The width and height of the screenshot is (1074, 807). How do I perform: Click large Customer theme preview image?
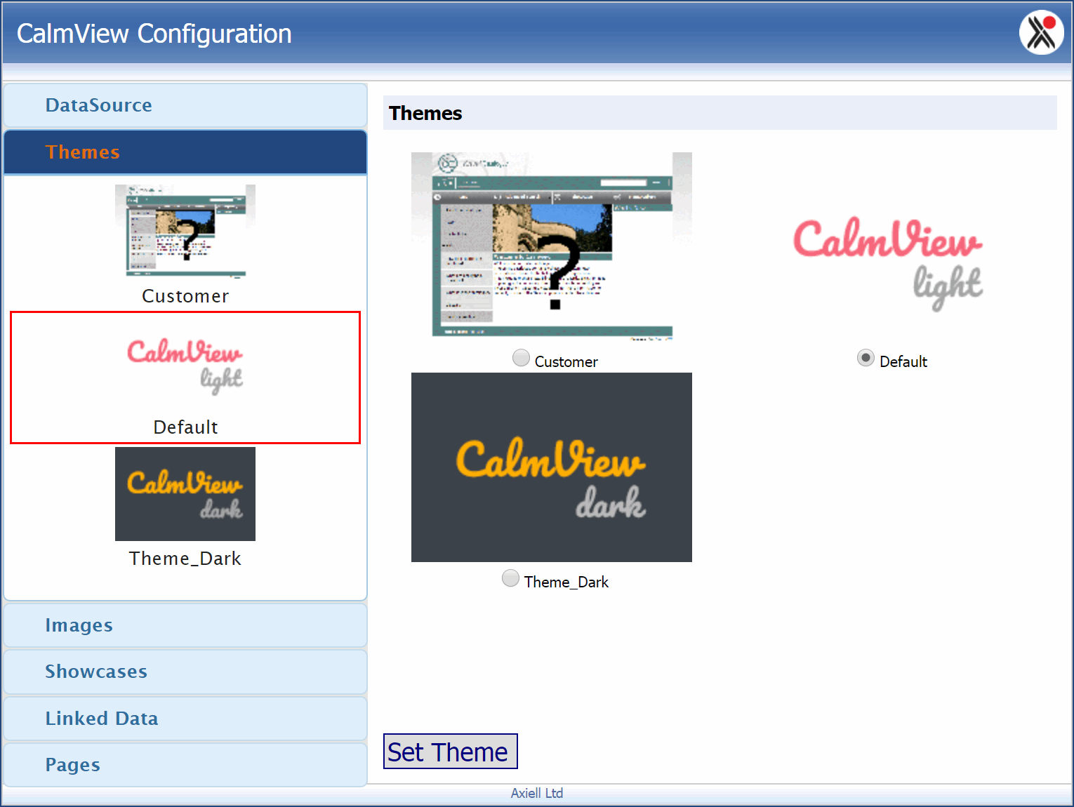552,247
